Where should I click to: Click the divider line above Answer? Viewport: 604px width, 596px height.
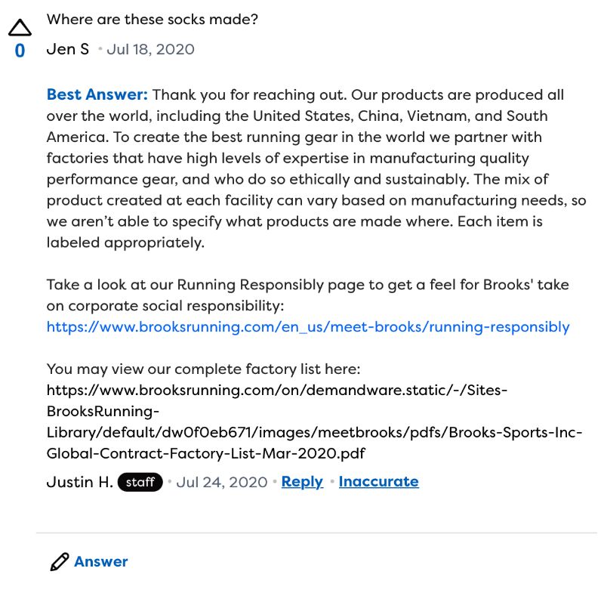tap(316, 533)
